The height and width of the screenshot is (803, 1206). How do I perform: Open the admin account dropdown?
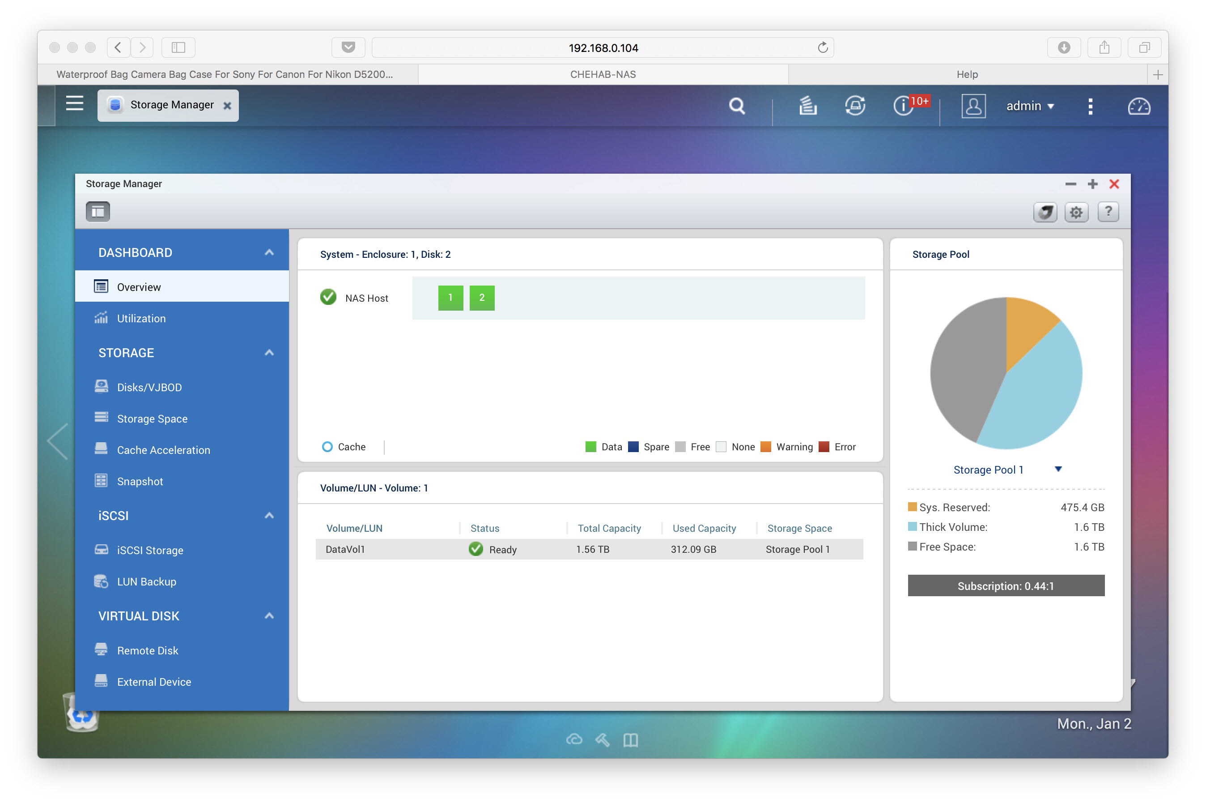pos(1030,106)
